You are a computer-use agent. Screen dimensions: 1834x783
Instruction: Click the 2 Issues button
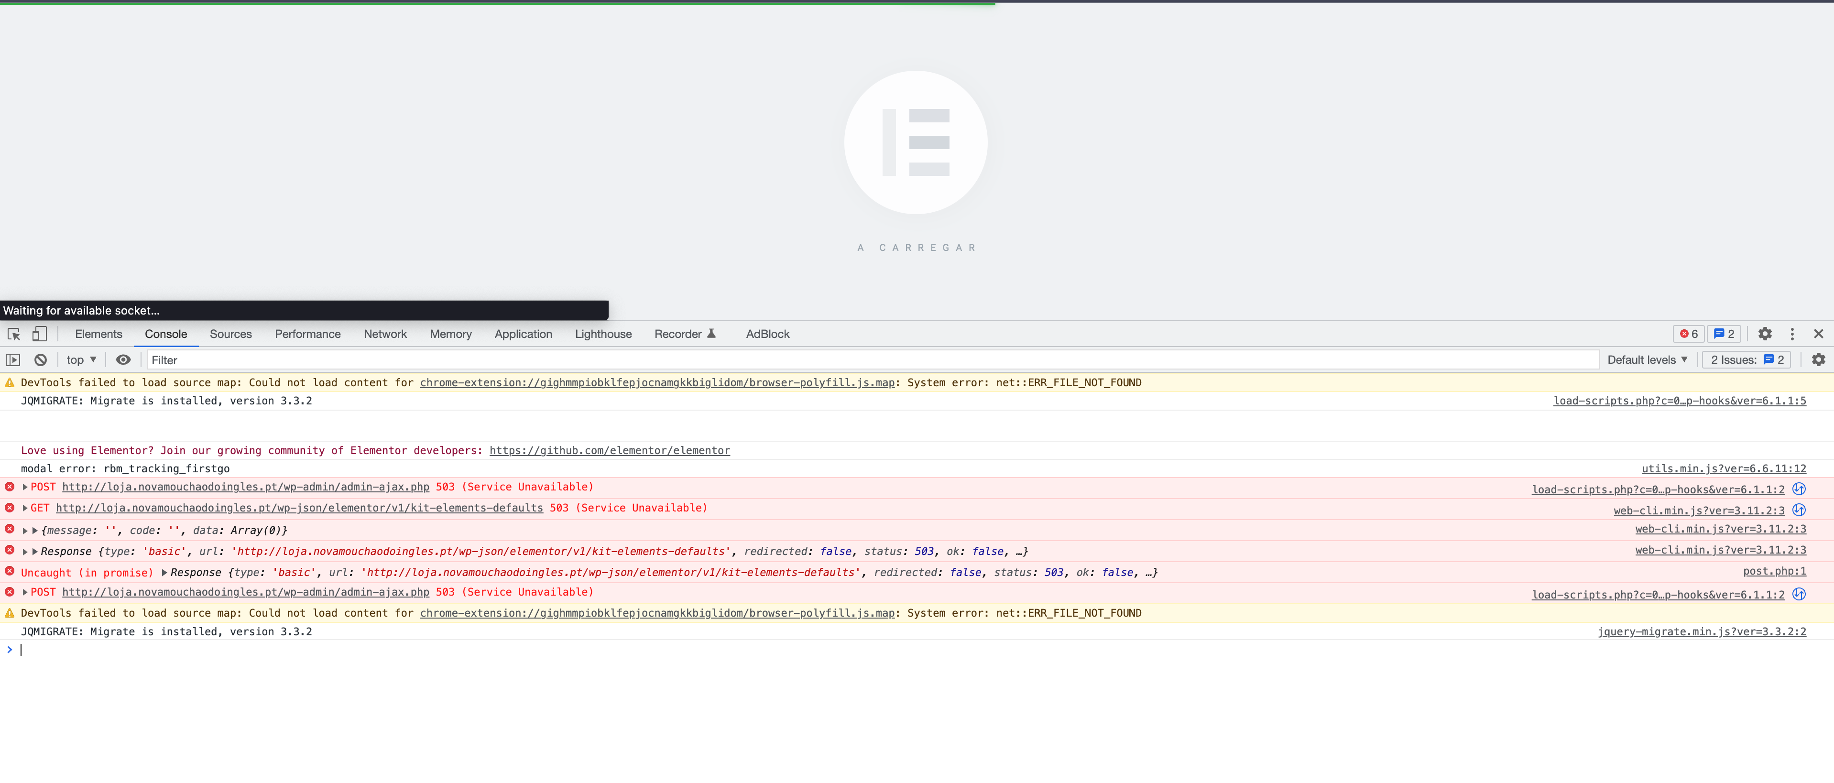point(1747,360)
